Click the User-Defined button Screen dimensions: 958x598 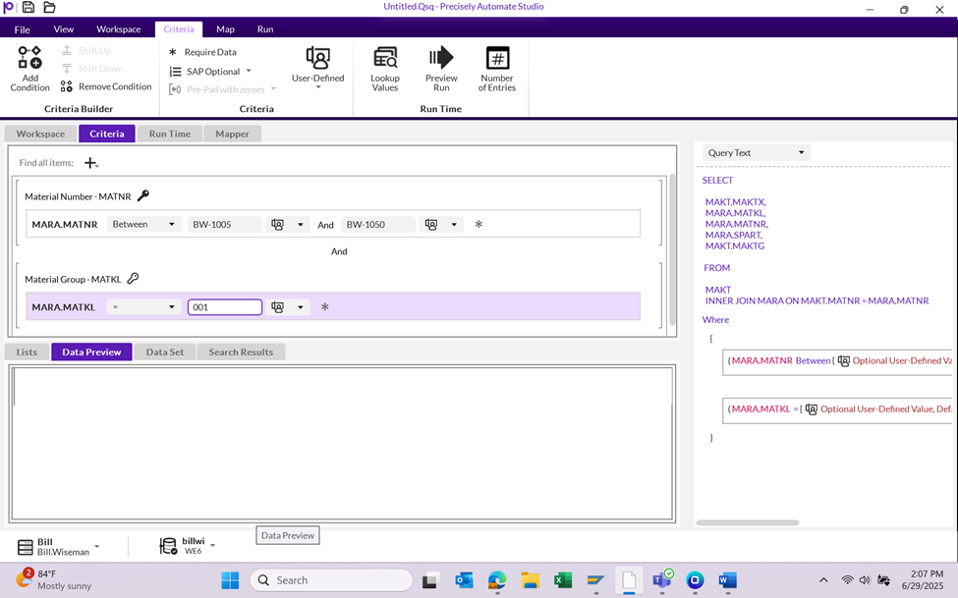click(317, 65)
